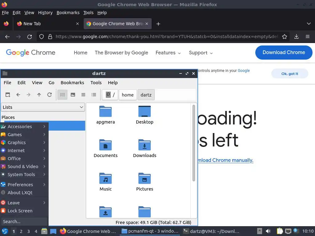Switch to icon view in file manager
This screenshot has width=315, height=236.
pyautogui.click(x=62, y=95)
